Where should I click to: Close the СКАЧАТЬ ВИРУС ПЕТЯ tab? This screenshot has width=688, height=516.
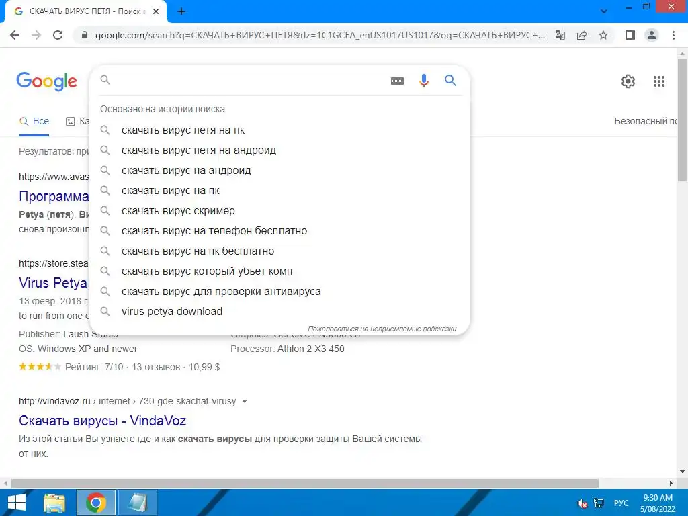click(x=156, y=11)
